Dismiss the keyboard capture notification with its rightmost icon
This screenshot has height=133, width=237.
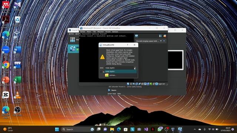click(164, 41)
